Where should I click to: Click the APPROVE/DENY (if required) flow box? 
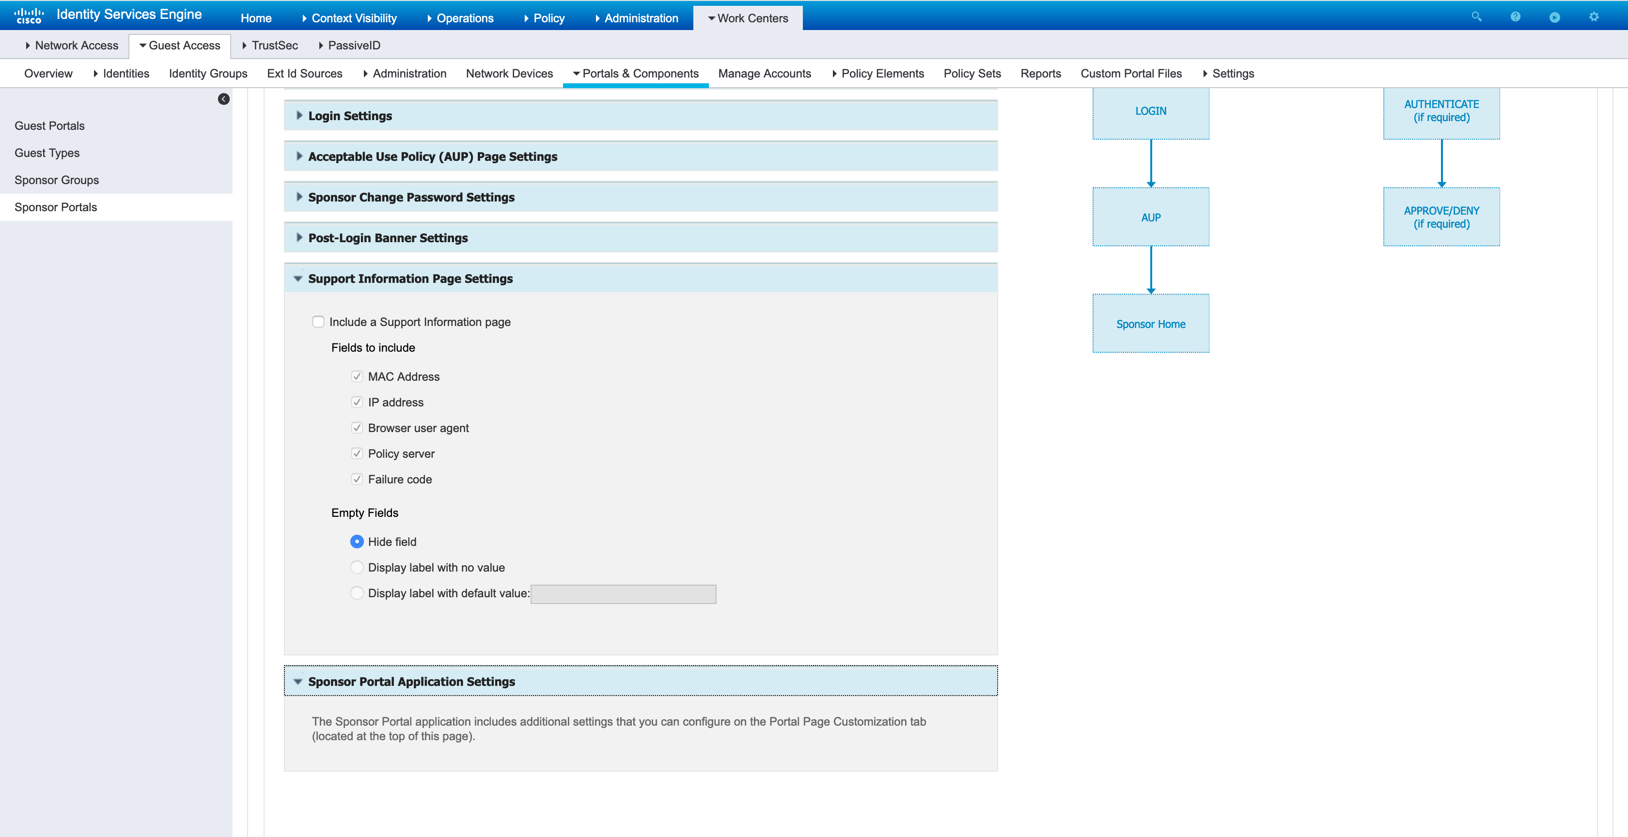coord(1441,217)
